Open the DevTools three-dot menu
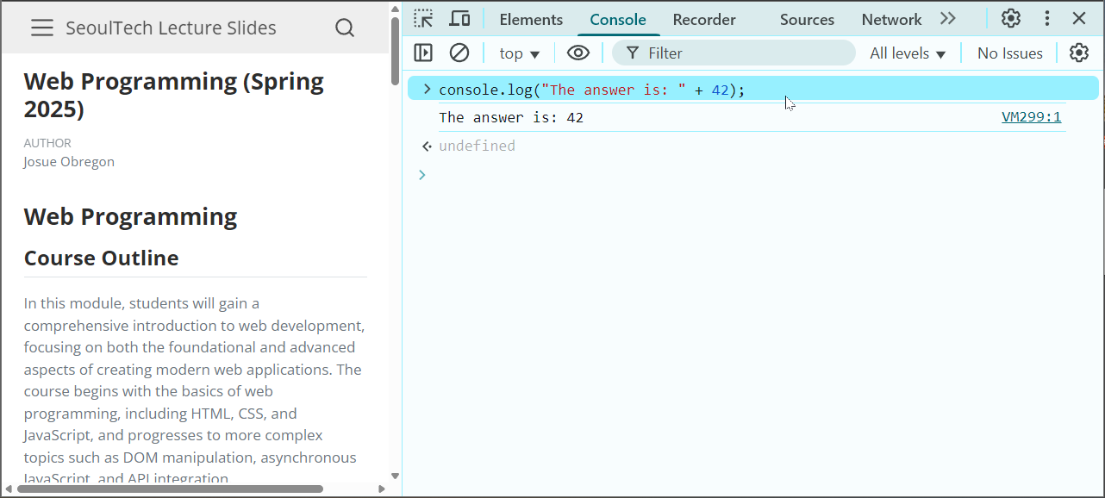The image size is (1105, 498). 1046,19
